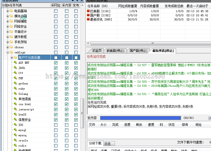The width and height of the screenshot is (211, 151).
Task: Open the 日志 tab
Action: point(109,144)
